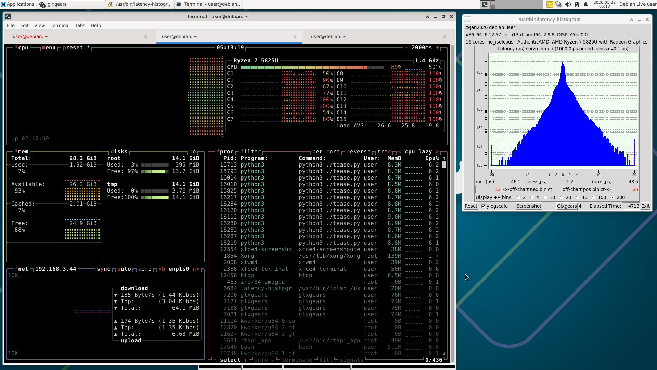Image resolution: width=657 pixels, height=370 pixels.
Task: Click the network connection tray icon
Action: click(x=558, y=4)
